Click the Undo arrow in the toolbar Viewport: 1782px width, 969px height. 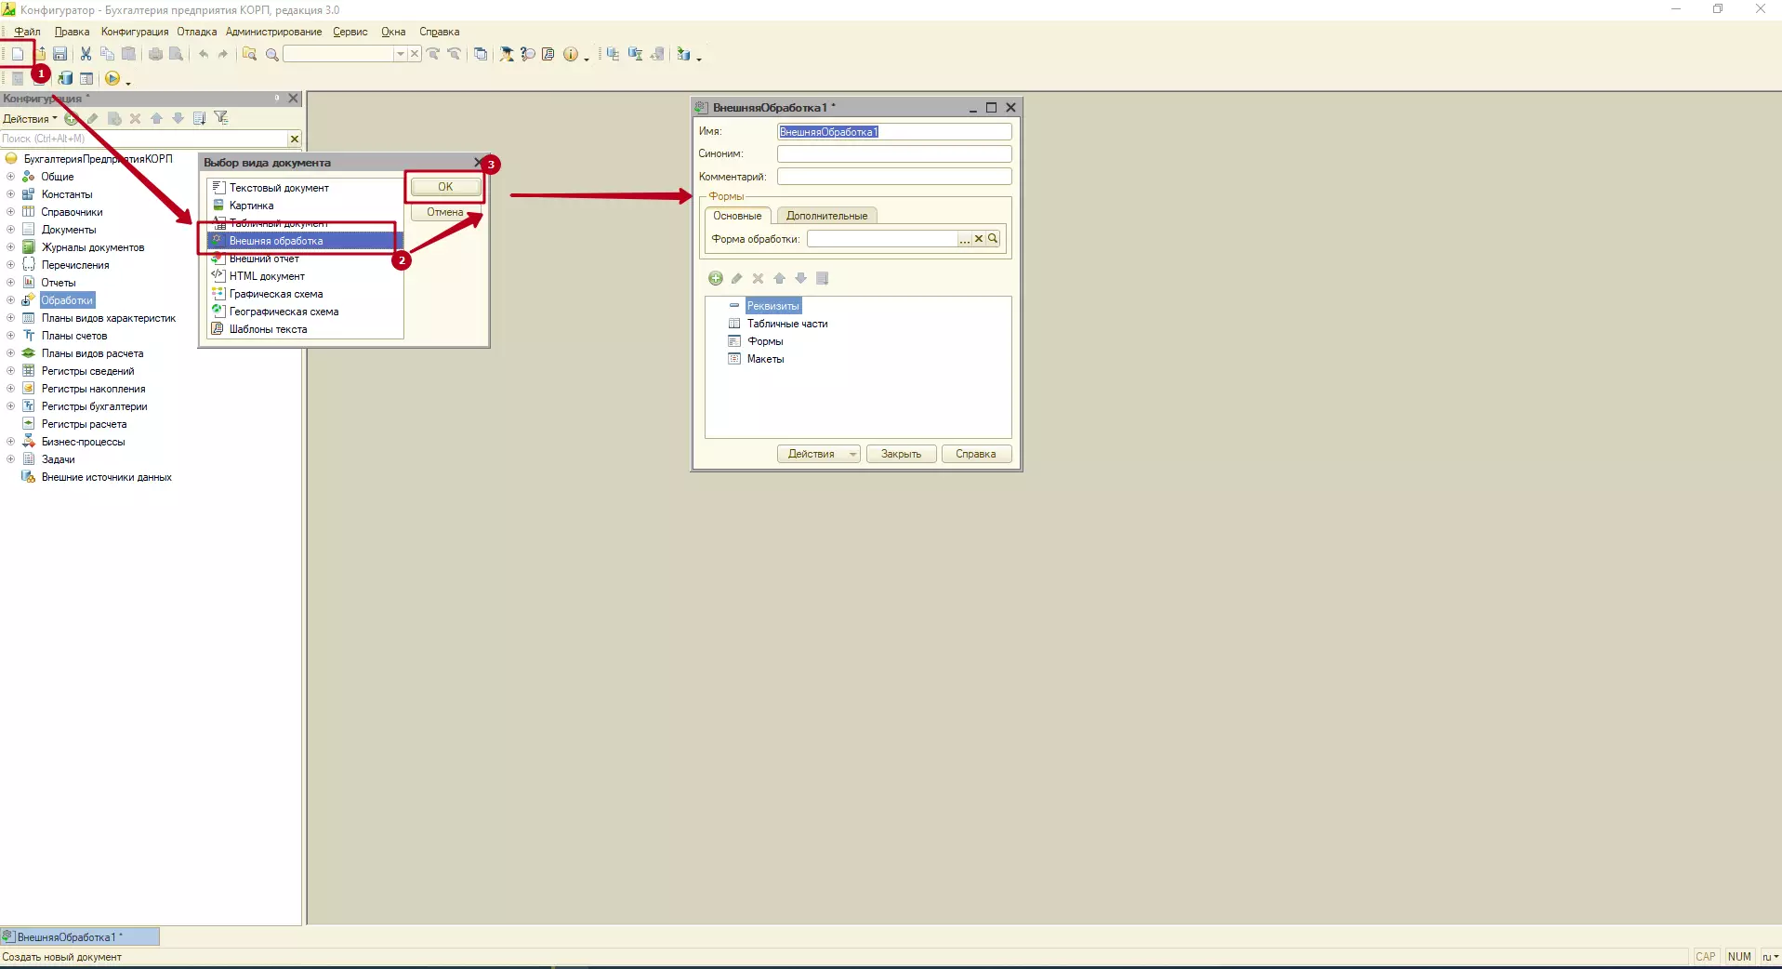(x=204, y=54)
